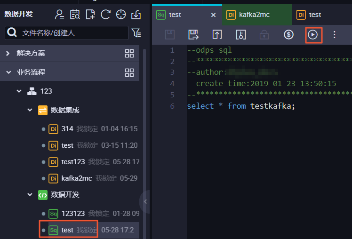
Task: Collapse the 123 workflow node
Action: click(19, 91)
